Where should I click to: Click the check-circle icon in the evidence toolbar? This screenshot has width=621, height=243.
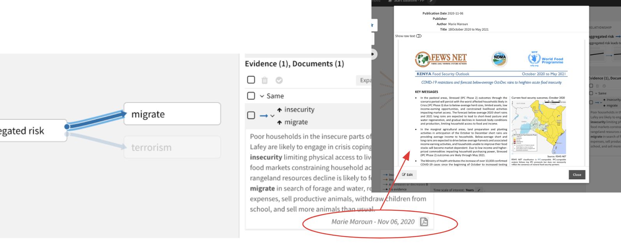point(279,80)
